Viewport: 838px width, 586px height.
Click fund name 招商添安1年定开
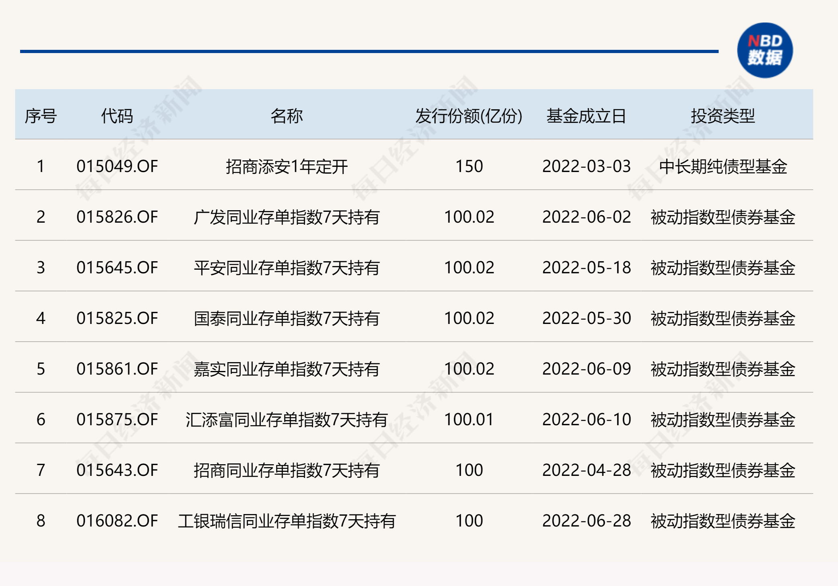tap(287, 166)
